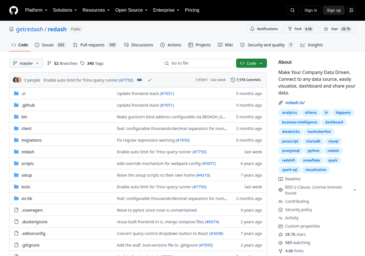The height and width of the screenshot is (256, 365).
Task: Select the visualization topic tag
Action: point(316,170)
